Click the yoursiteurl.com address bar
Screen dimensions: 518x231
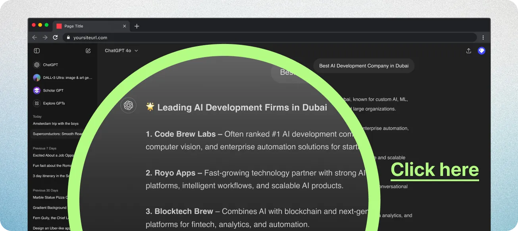(270, 38)
